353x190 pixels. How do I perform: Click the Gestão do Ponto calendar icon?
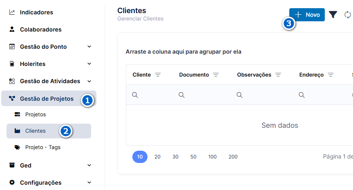click(x=12, y=47)
